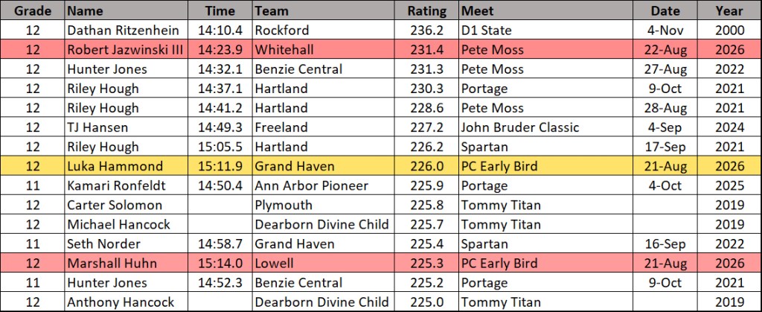Select the Year column header

click(729, 10)
